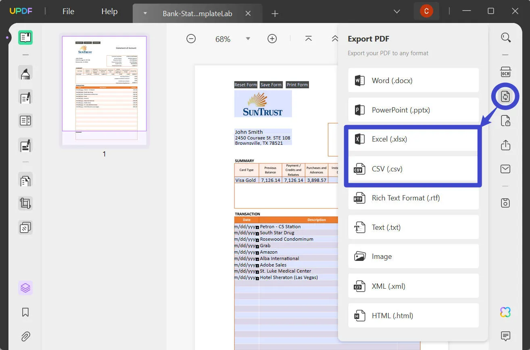This screenshot has height=350, width=530.
Task: Run OCR text recognition
Action: pos(505,72)
